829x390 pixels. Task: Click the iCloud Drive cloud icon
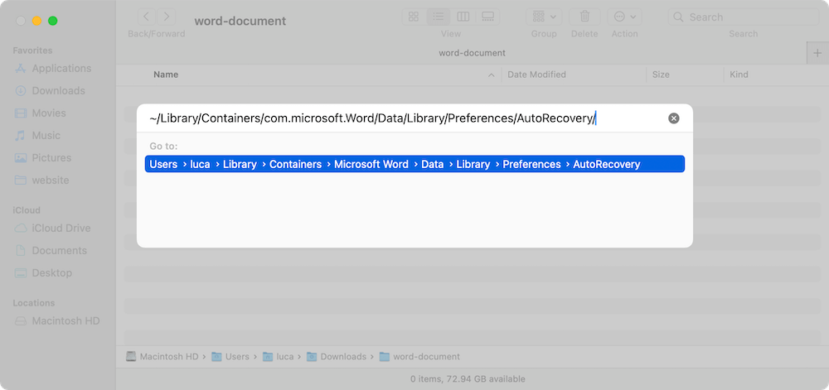(21, 229)
